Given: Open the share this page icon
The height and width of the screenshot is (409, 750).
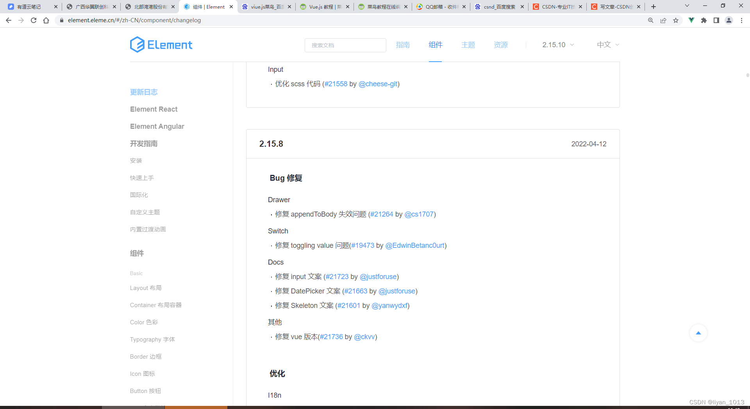Looking at the screenshot, I should tap(663, 20).
